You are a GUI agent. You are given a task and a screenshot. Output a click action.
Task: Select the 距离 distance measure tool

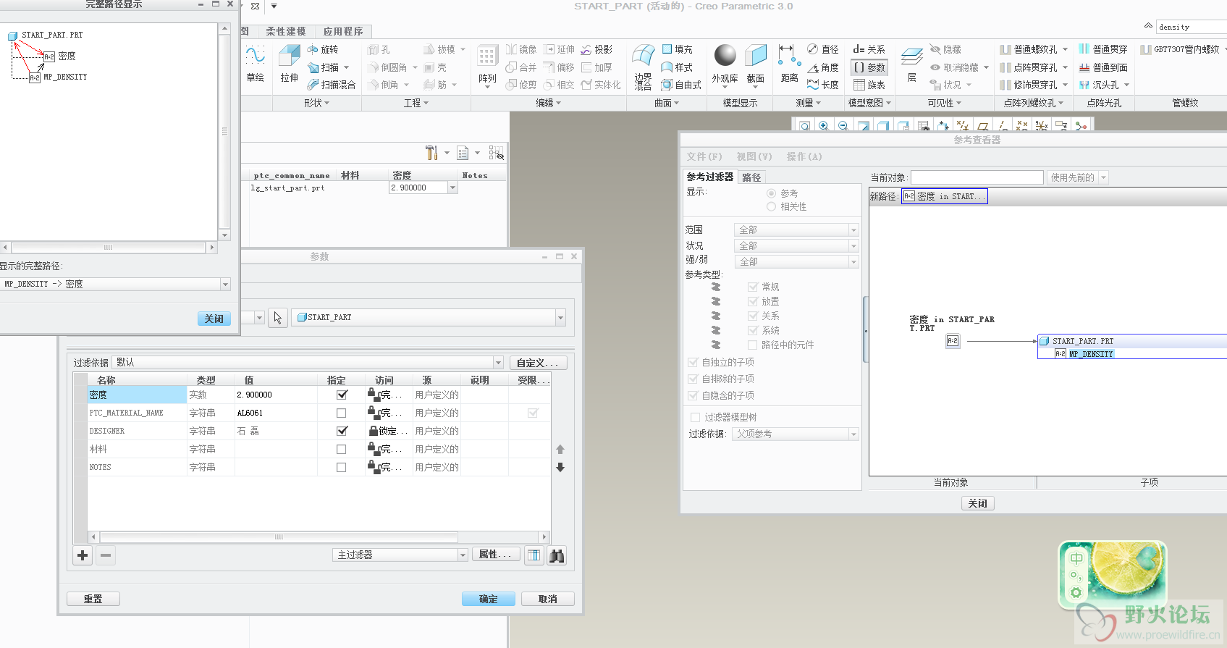(x=789, y=64)
